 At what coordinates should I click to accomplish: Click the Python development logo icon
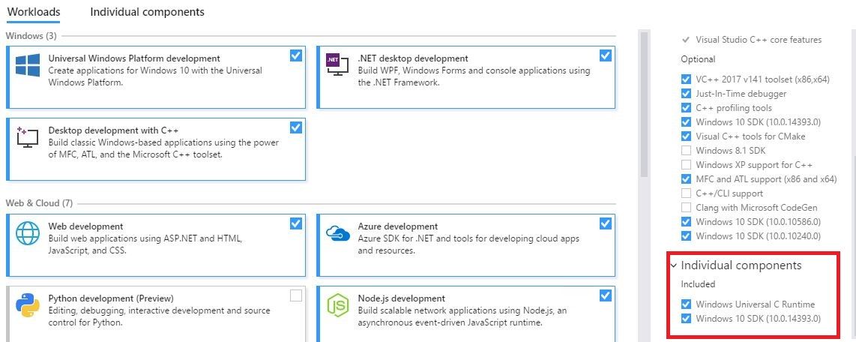pyautogui.click(x=27, y=304)
